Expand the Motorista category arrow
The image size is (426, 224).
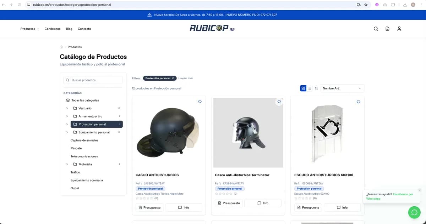pyautogui.click(x=67, y=164)
